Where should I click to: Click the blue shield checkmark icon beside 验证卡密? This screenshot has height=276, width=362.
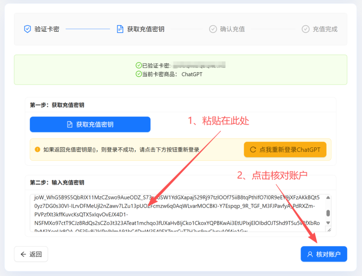(28, 29)
